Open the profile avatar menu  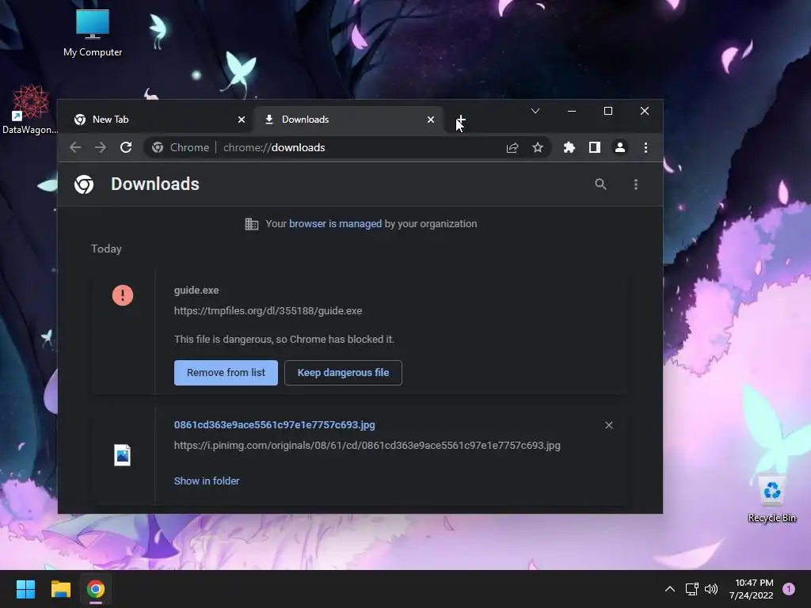(x=619, y=148)
